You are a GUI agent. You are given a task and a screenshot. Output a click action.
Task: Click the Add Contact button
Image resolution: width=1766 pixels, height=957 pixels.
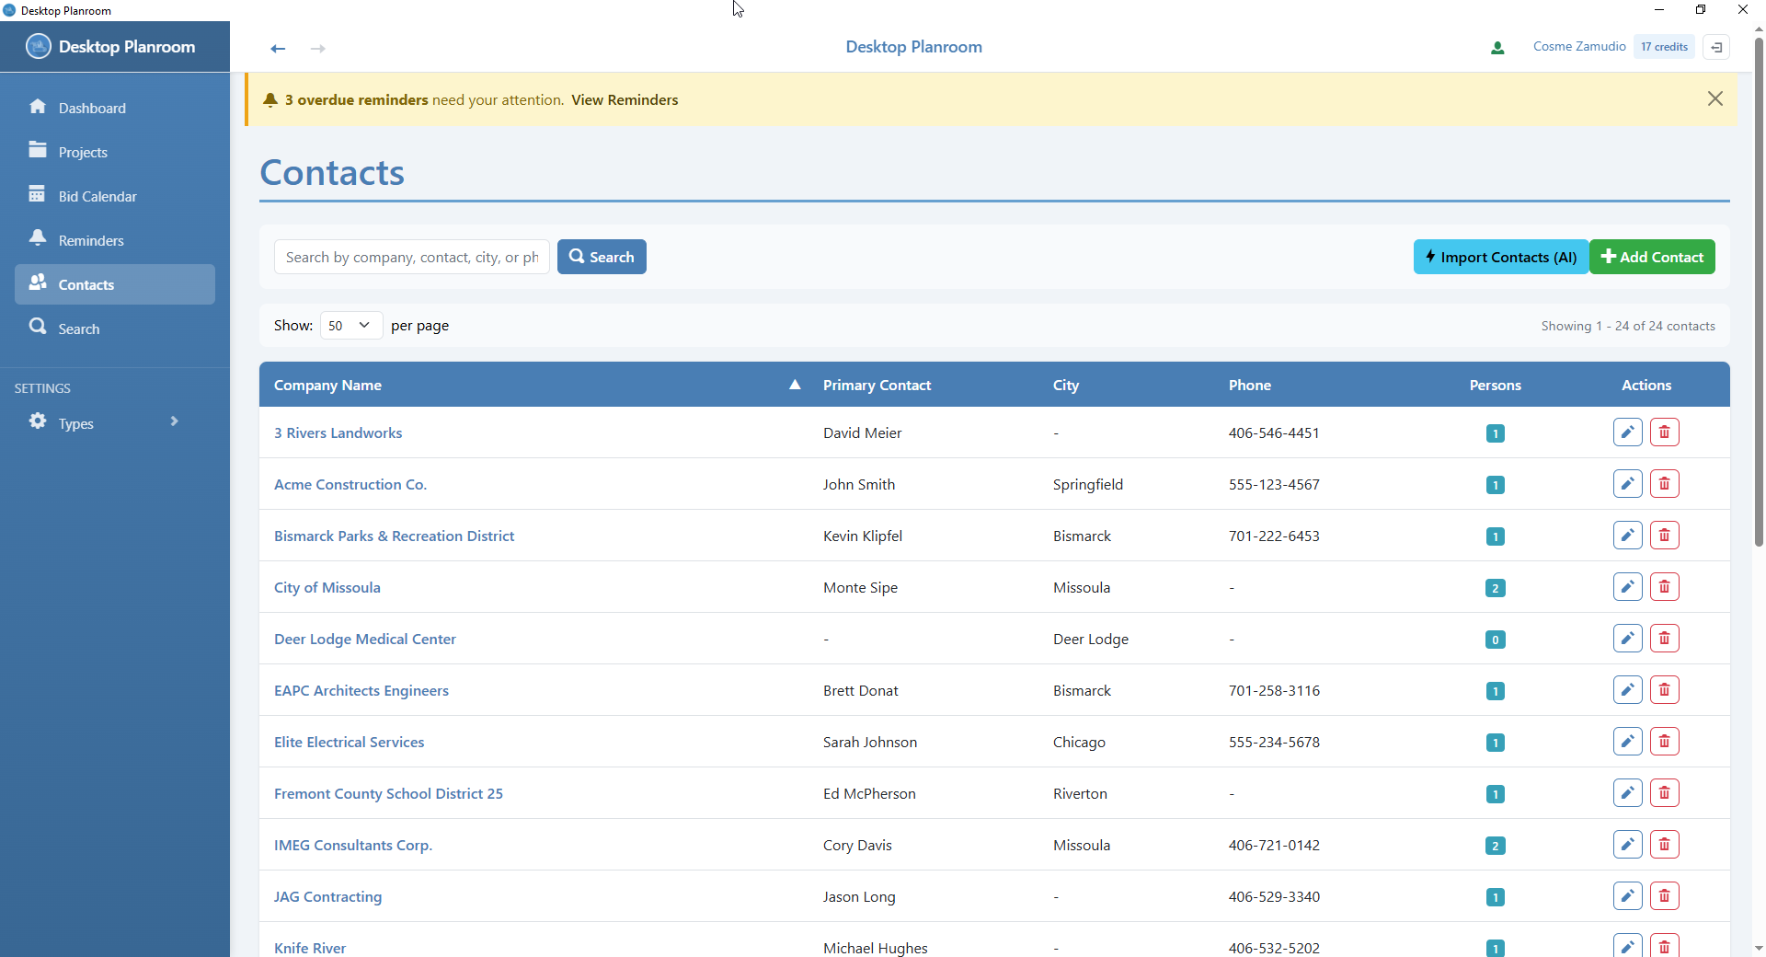click(x=1652, y=257)
